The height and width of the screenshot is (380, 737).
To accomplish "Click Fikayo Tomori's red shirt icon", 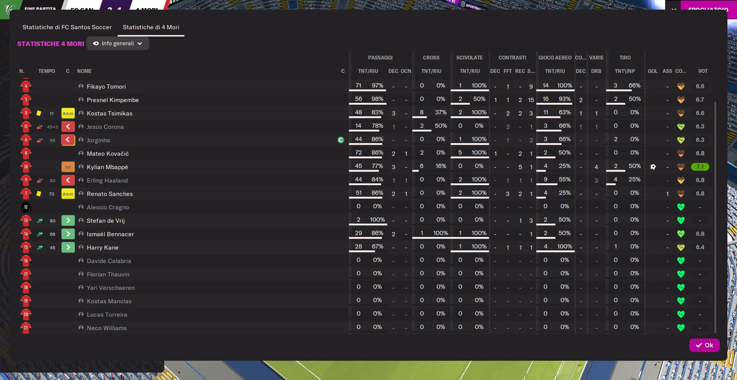I will [25, 87].
